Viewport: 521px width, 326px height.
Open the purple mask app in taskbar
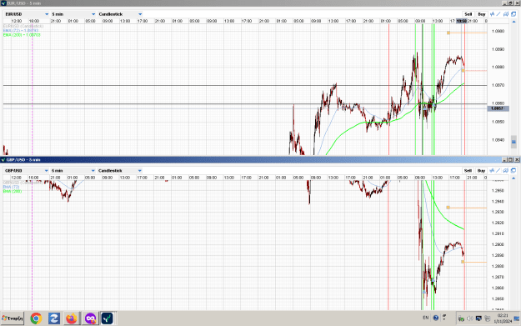[x=90, y=318]
